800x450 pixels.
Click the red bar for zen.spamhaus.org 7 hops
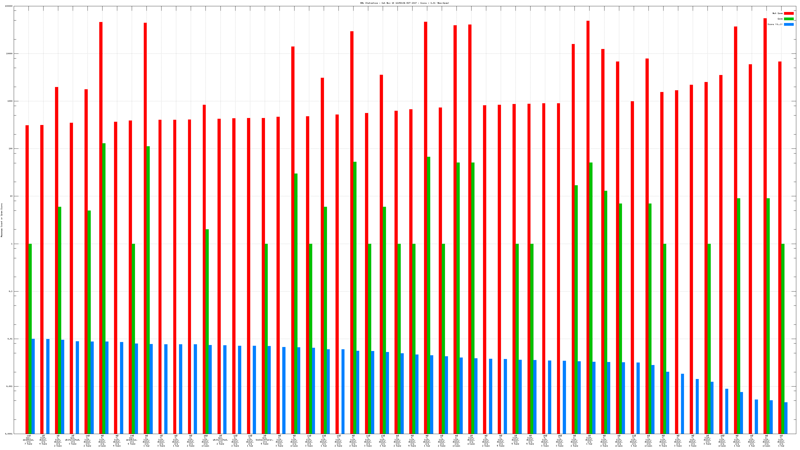coord(27,279)
